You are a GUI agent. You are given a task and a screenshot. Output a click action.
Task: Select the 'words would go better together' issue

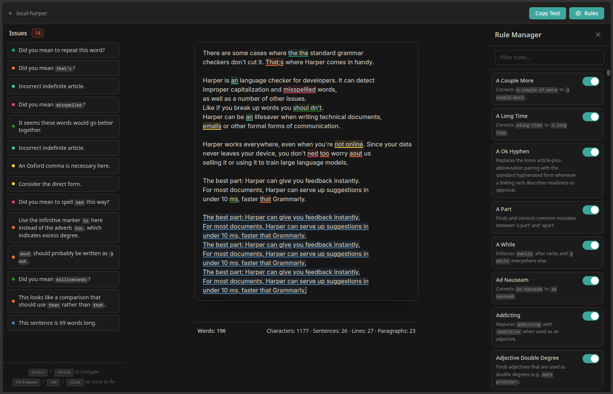click(x=64, y=126)
